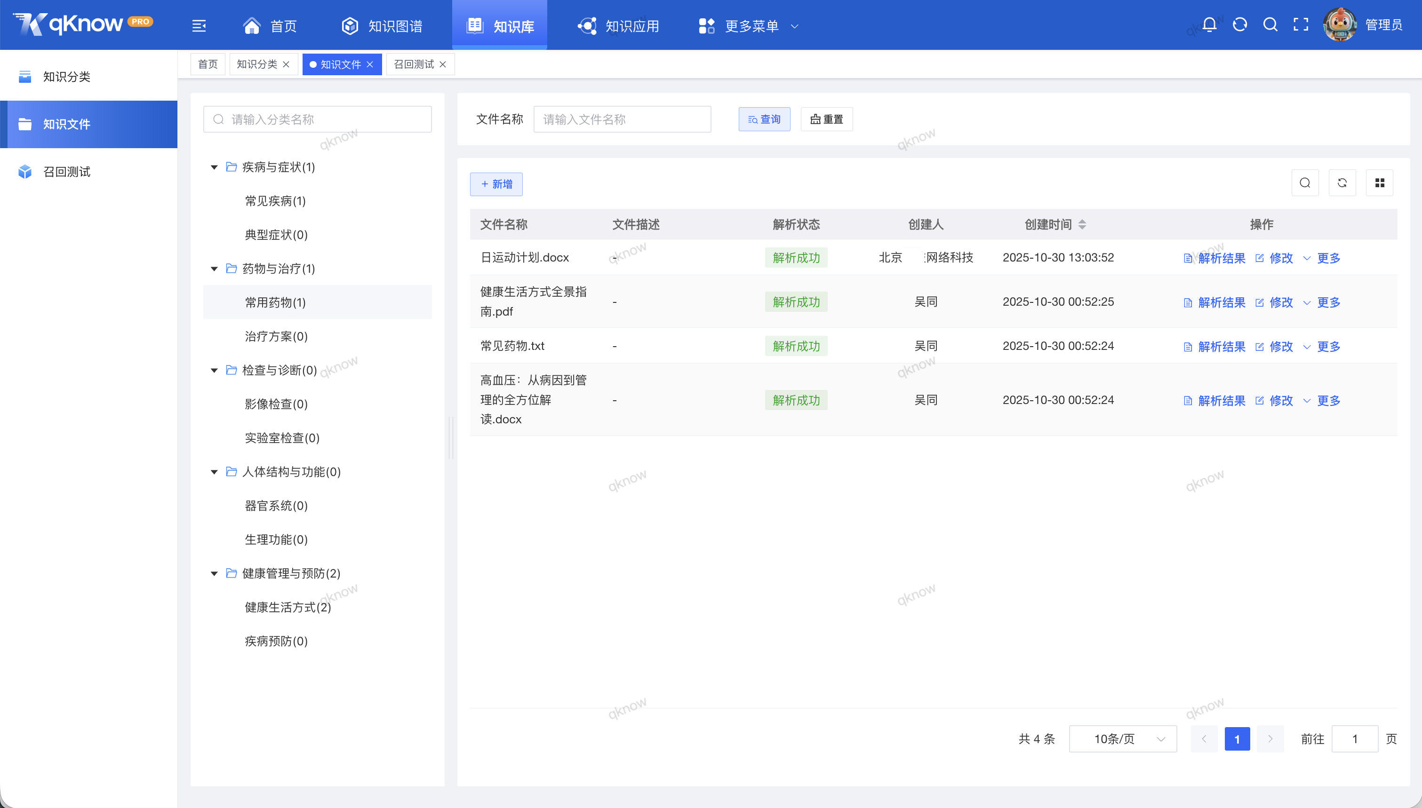
Task: Open the 10条/页 page size dropdown
Action: 1122,739
